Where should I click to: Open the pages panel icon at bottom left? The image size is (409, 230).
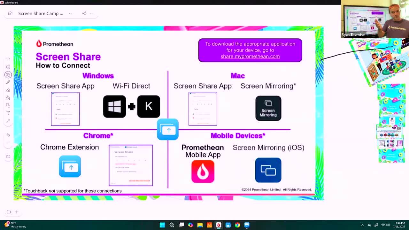[x=9, y=212]
